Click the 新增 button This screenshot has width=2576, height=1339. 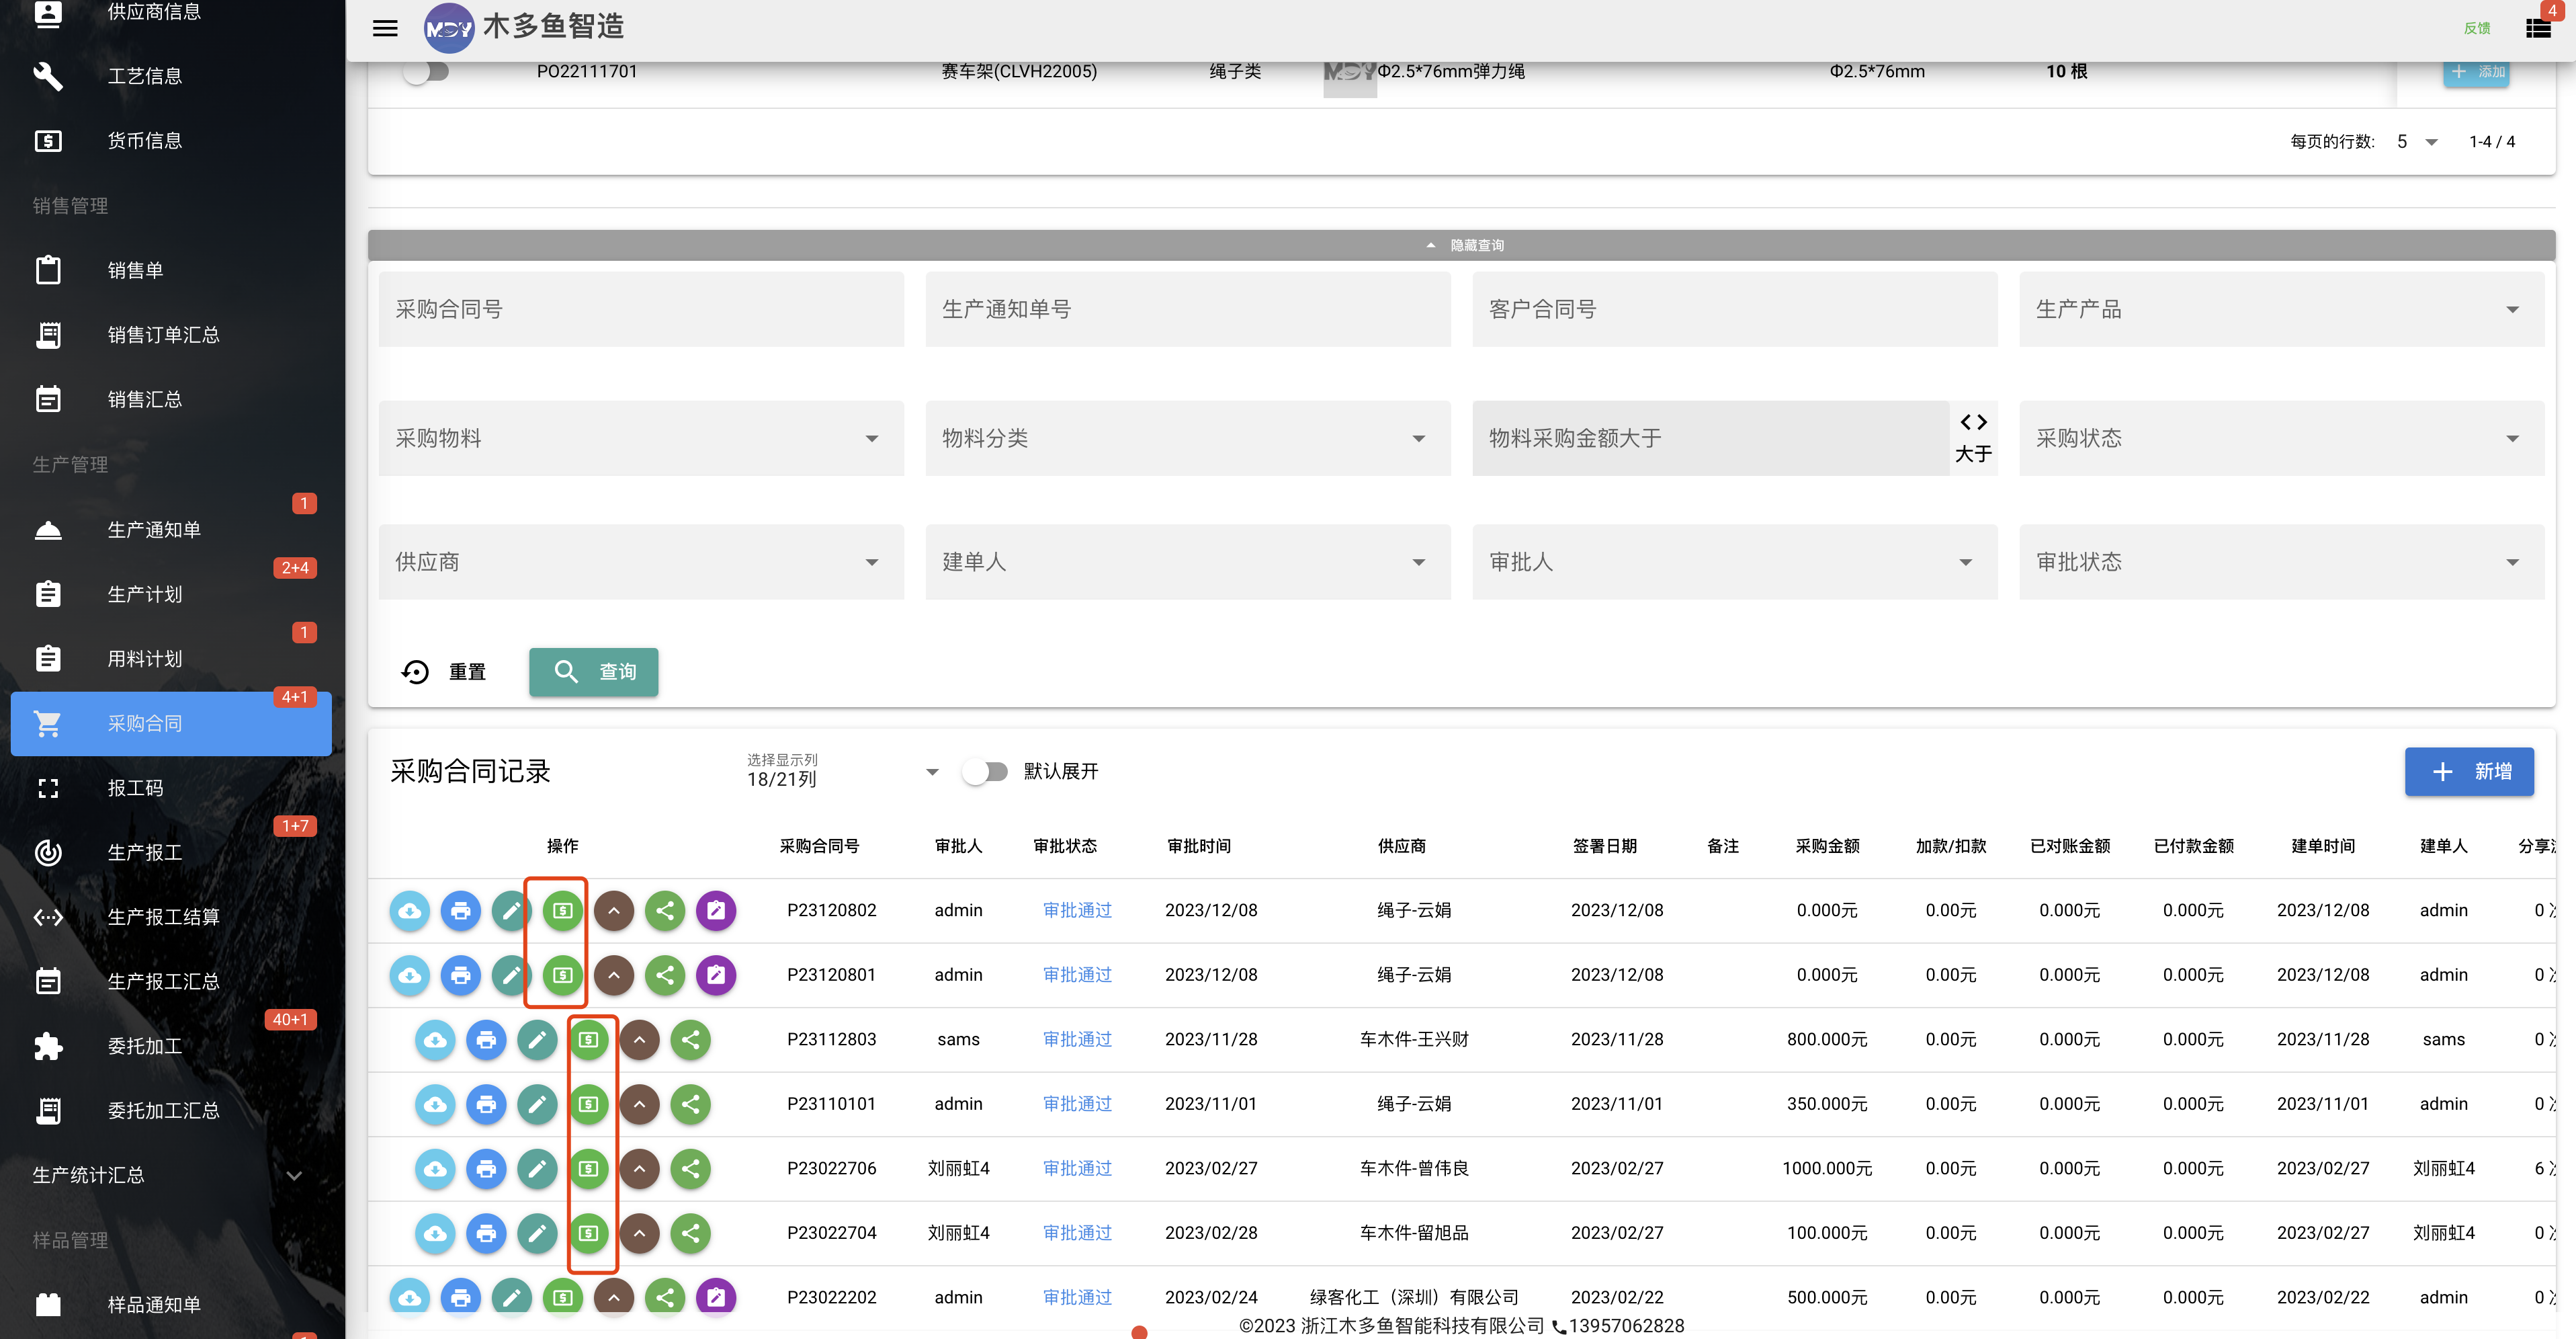[x=2469, y=772]
